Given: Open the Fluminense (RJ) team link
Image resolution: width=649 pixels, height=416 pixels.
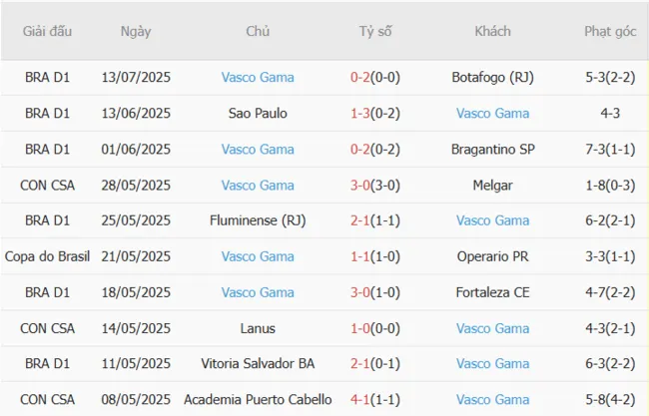Looking at the screenshot, I should (x=258, y=220).
